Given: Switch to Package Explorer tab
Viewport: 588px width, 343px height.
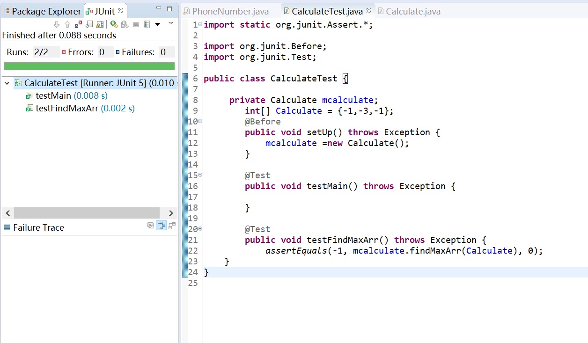Looking at the screenshot, I should (42, 11).
